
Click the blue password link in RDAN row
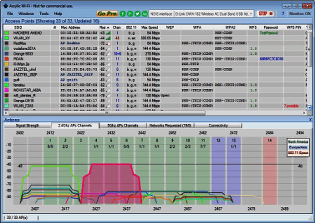(x=271, y=59)
